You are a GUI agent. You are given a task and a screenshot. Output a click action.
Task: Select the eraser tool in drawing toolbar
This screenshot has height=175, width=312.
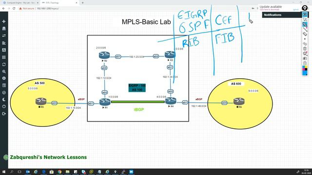point(305,34)
